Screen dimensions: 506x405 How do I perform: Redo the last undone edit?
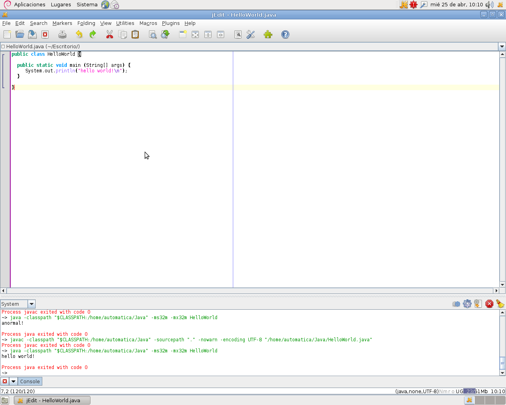point(93,34)
